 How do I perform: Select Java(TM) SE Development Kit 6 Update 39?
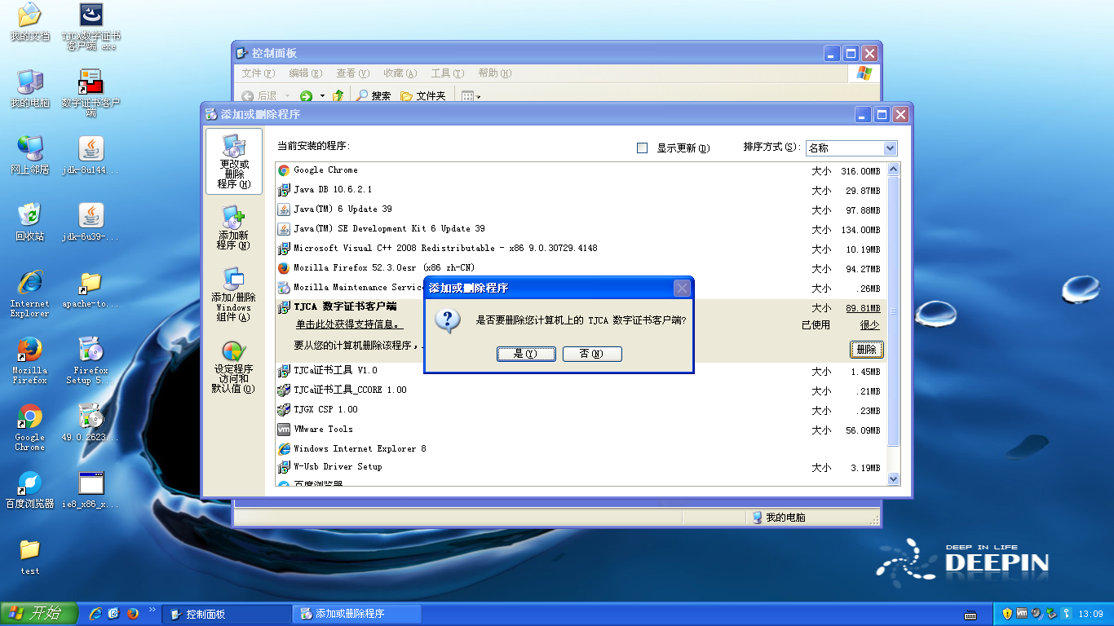click(581, 229)
